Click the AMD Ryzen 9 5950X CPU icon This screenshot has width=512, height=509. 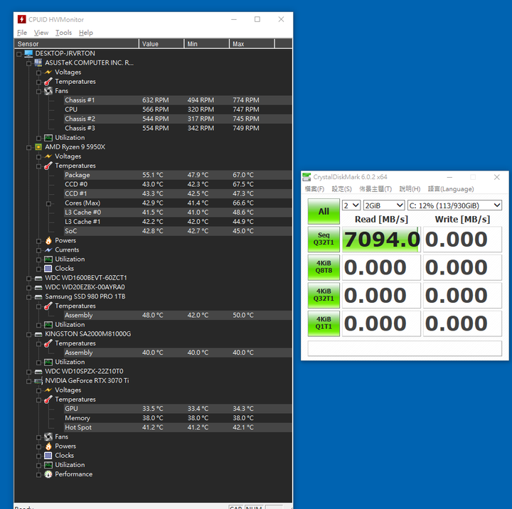coord(38,147)
